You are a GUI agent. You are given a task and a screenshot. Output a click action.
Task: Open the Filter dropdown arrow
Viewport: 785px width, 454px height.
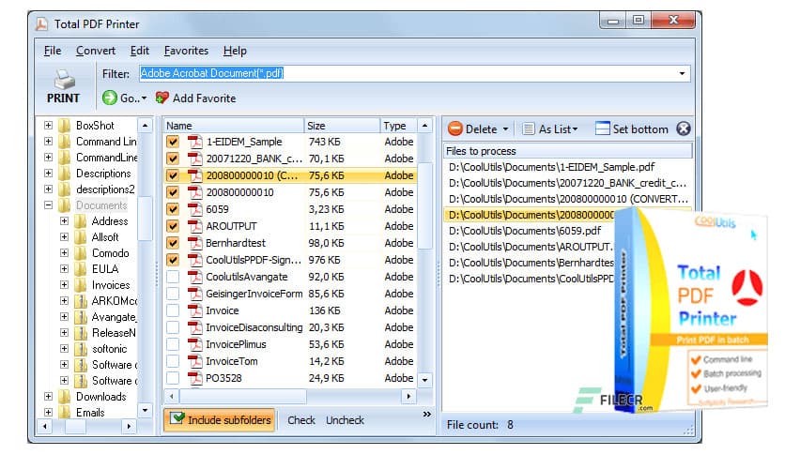[682, 73]
